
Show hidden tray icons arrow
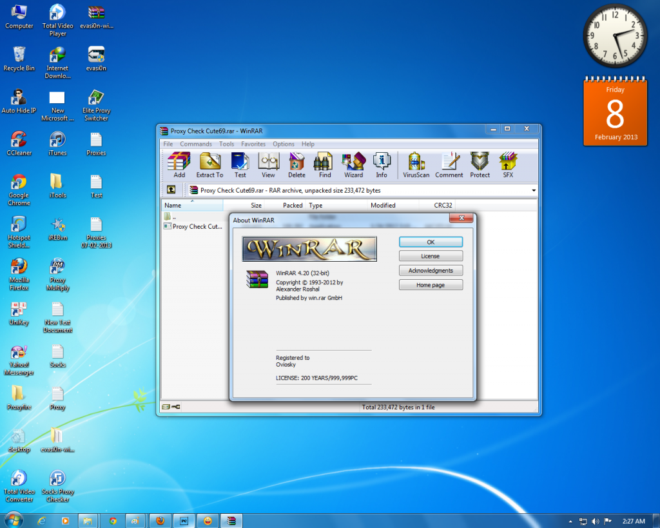570,522
